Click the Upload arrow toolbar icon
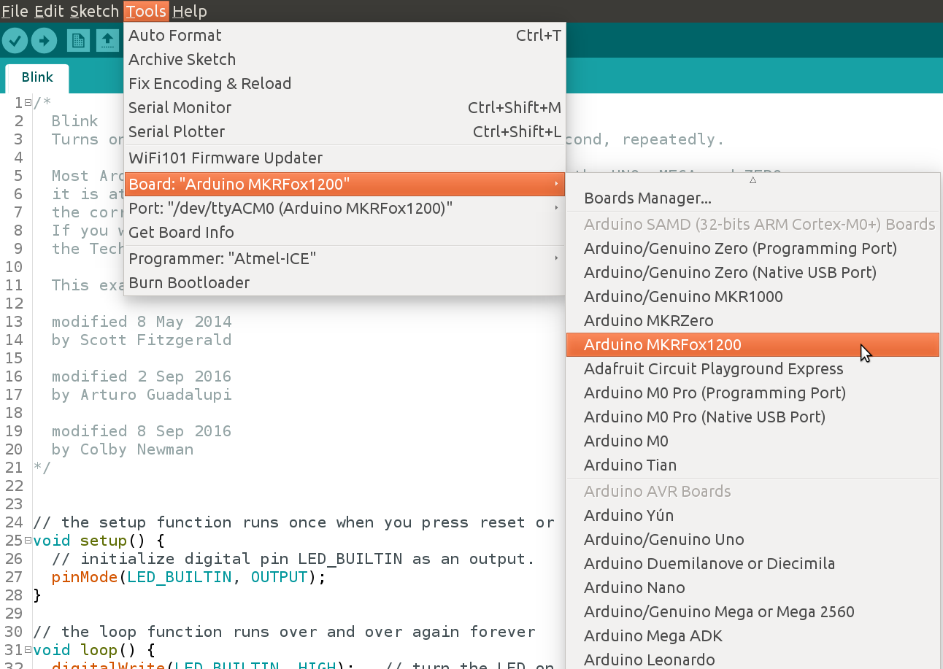The width and height of the screenshot is (943, 669). click(44, 41)
